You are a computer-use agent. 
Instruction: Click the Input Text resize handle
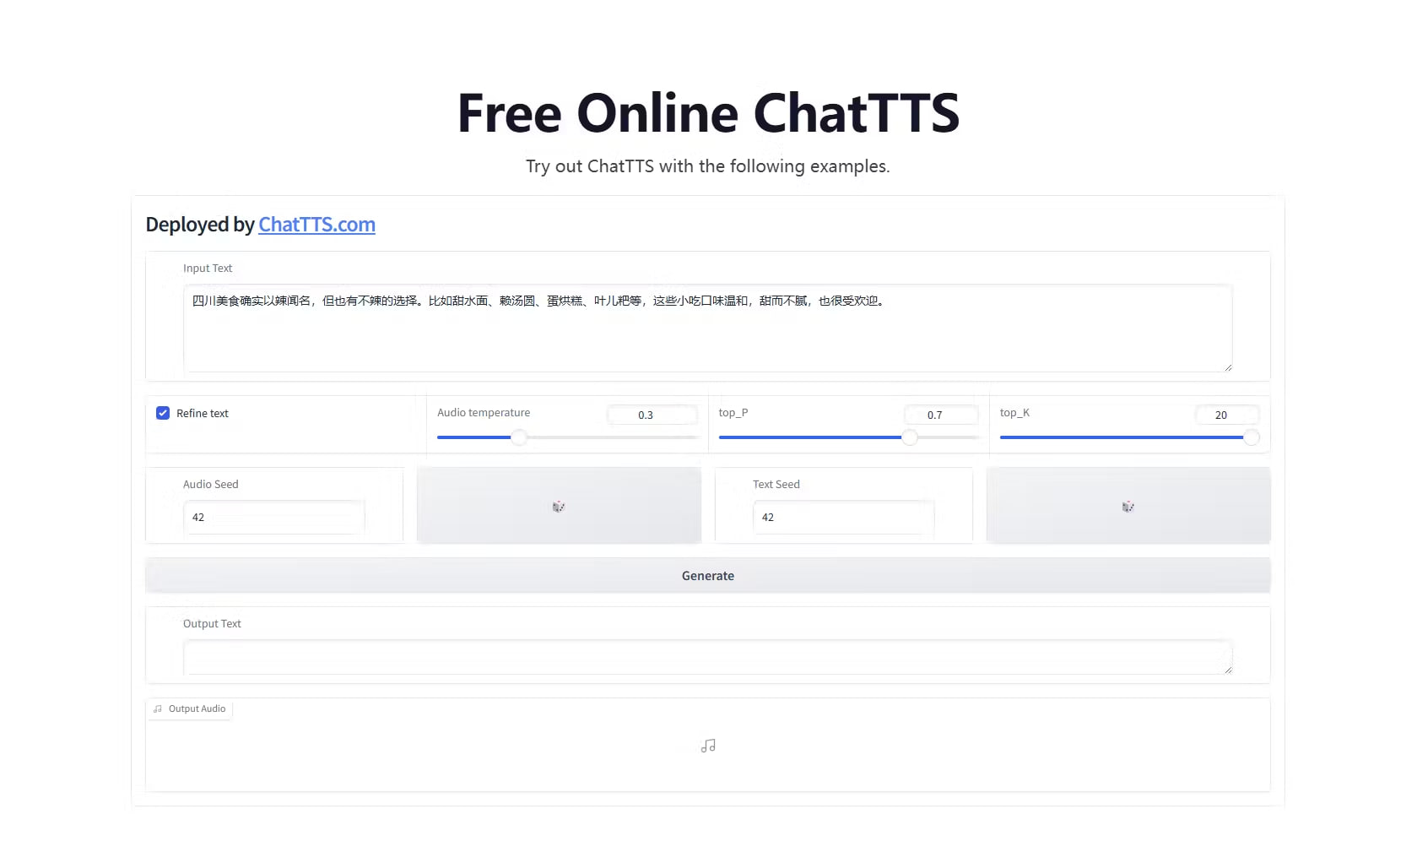pyautogui.click(x=1228, y=367)
